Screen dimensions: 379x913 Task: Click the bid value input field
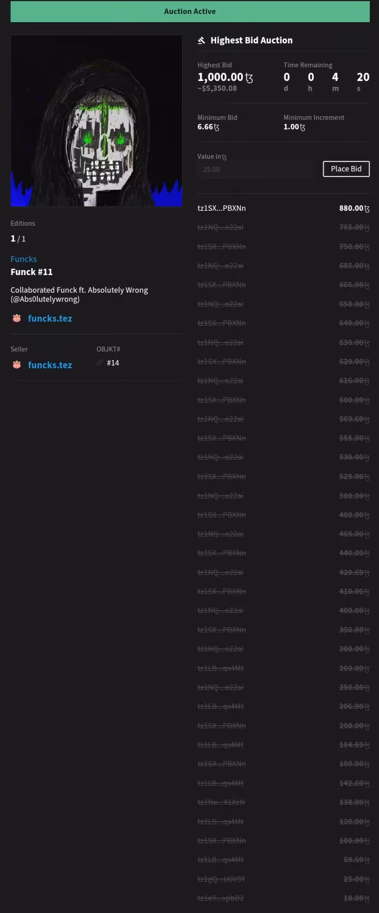257,169
